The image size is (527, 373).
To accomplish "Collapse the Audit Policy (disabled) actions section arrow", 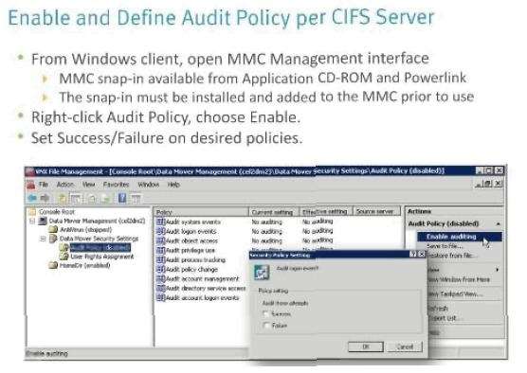I will 499,224.
